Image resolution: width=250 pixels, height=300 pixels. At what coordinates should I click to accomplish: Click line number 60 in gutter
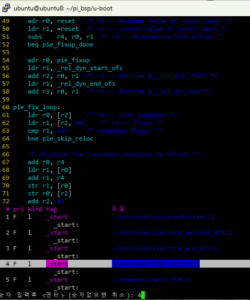pos(6,107)
